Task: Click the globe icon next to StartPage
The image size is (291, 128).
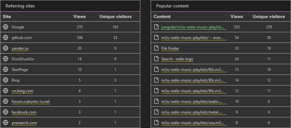Action: (x=6, y=70)
